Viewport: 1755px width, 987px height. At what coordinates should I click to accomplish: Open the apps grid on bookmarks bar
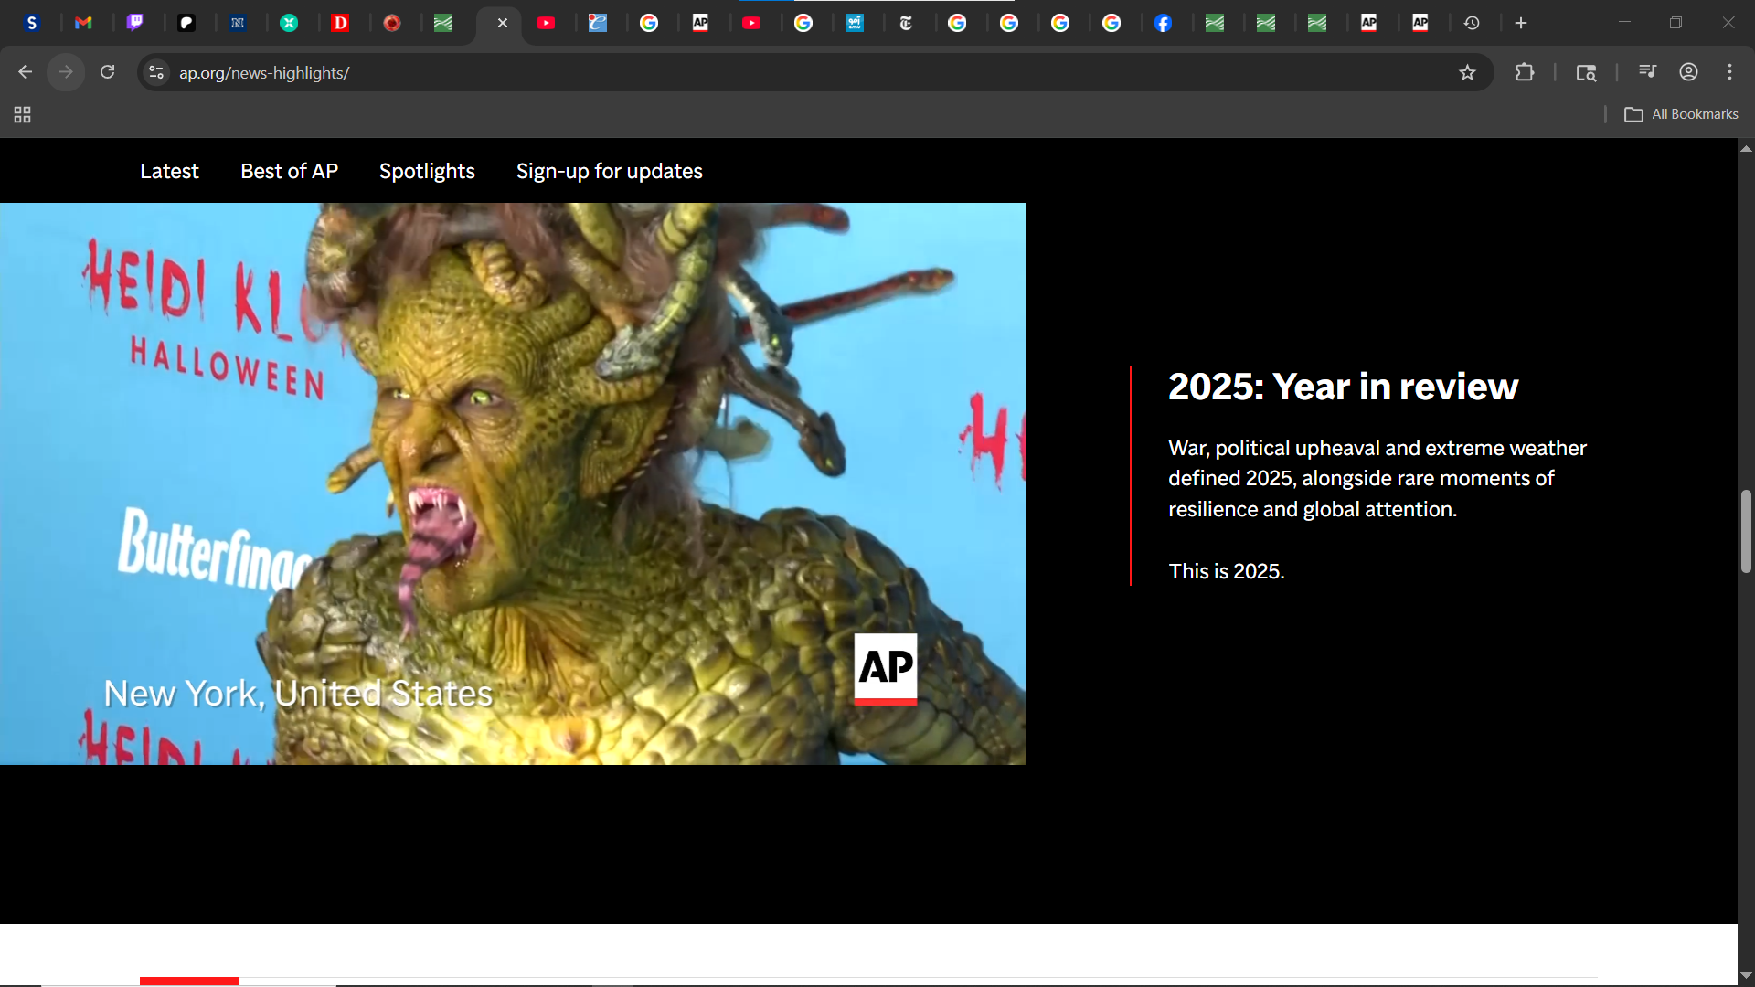coord(23,114)
